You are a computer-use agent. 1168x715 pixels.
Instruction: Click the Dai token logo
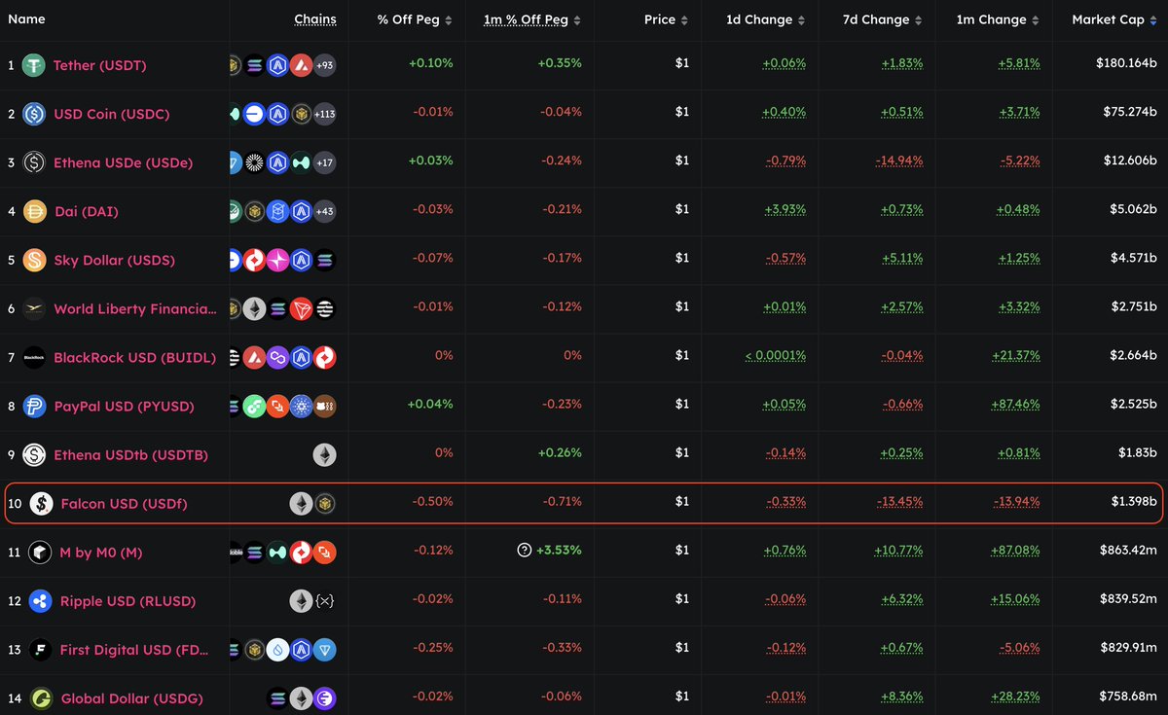click(x=35, y=211)
